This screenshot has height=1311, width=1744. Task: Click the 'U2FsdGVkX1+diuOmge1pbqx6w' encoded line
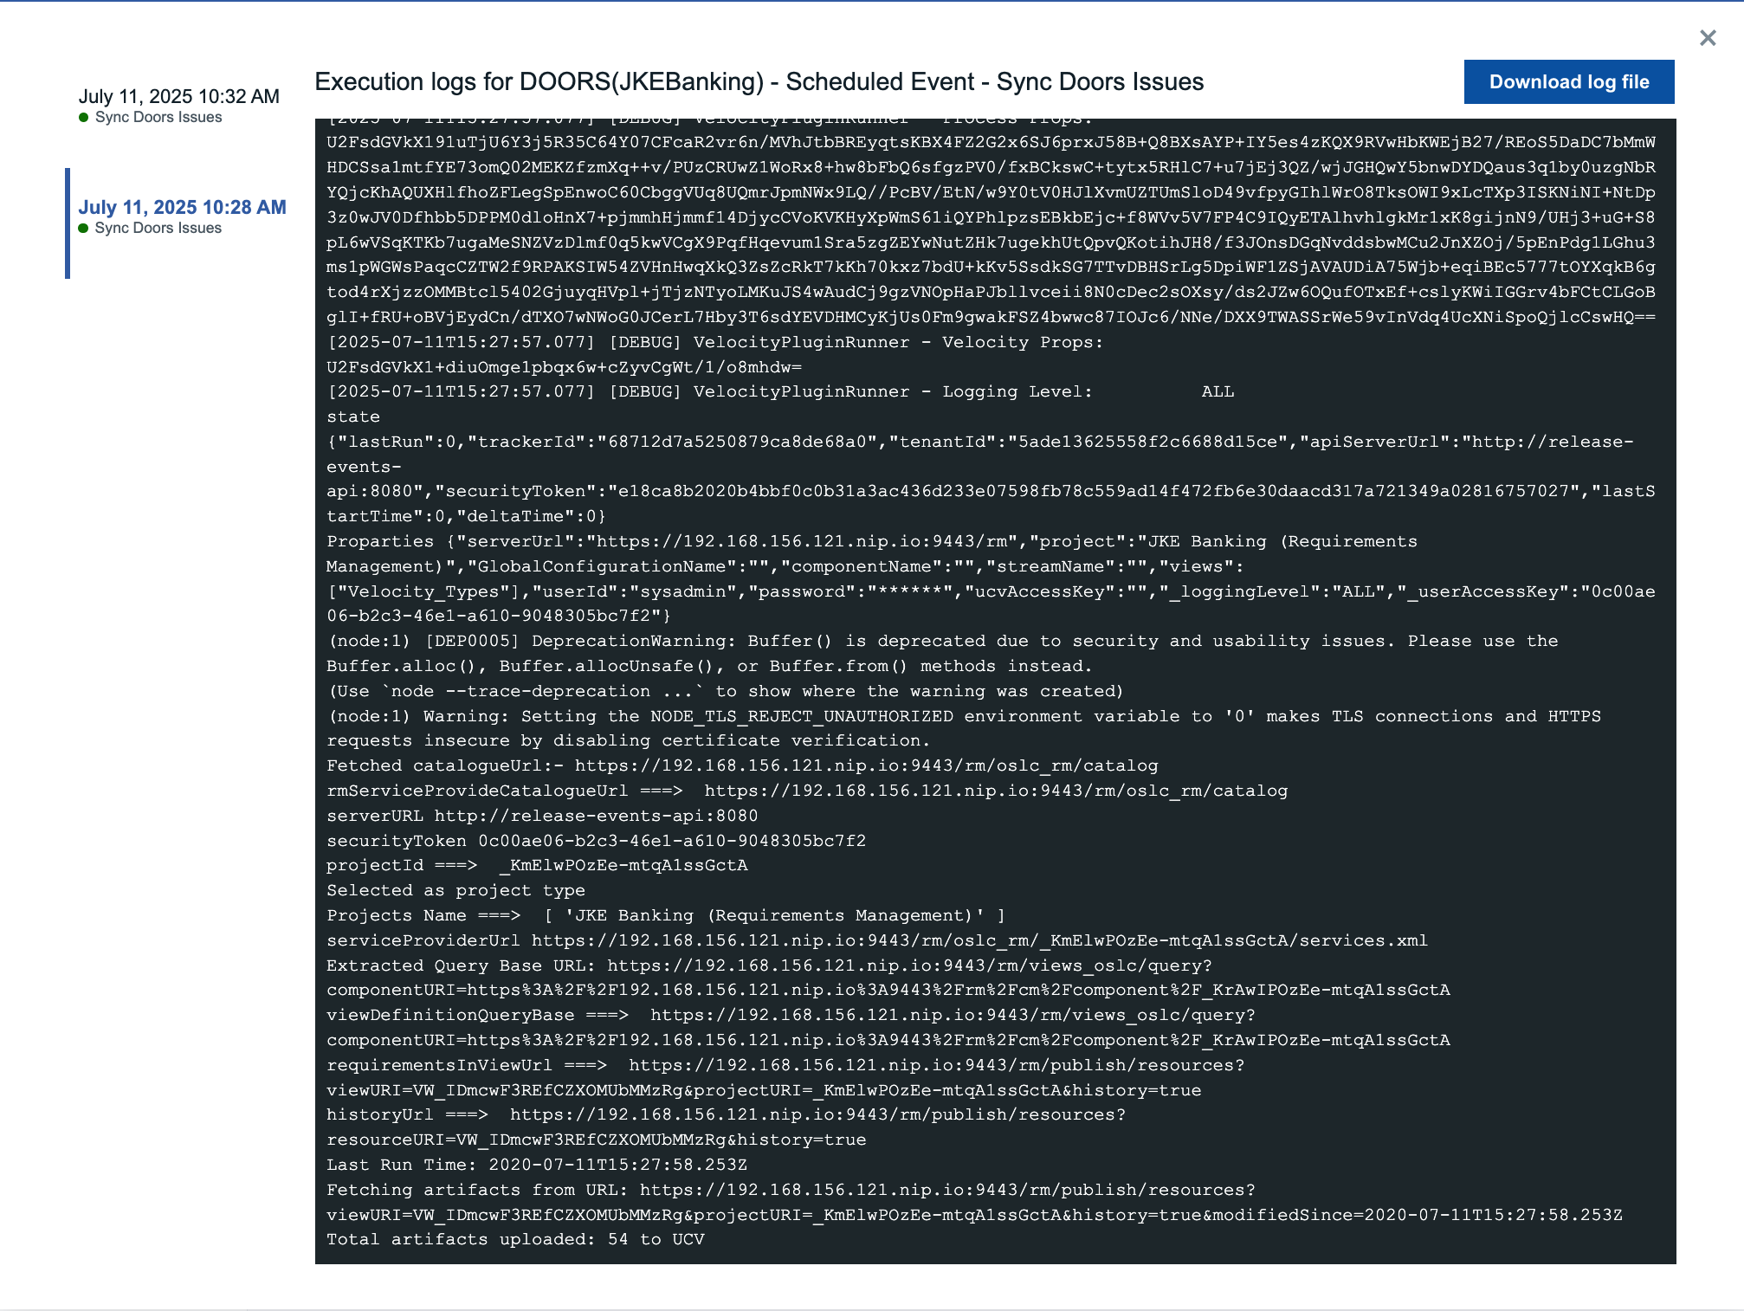[565, 367]
